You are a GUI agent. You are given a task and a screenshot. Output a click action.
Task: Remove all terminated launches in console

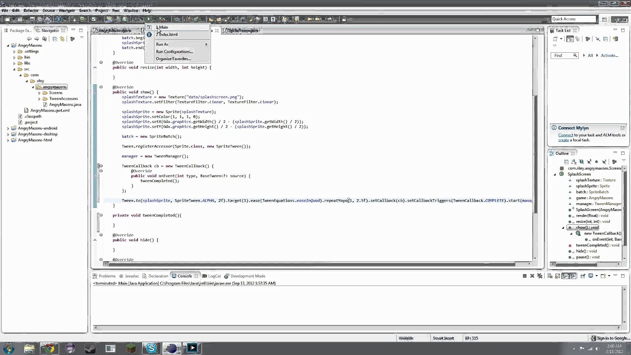(x=540, y=276)
